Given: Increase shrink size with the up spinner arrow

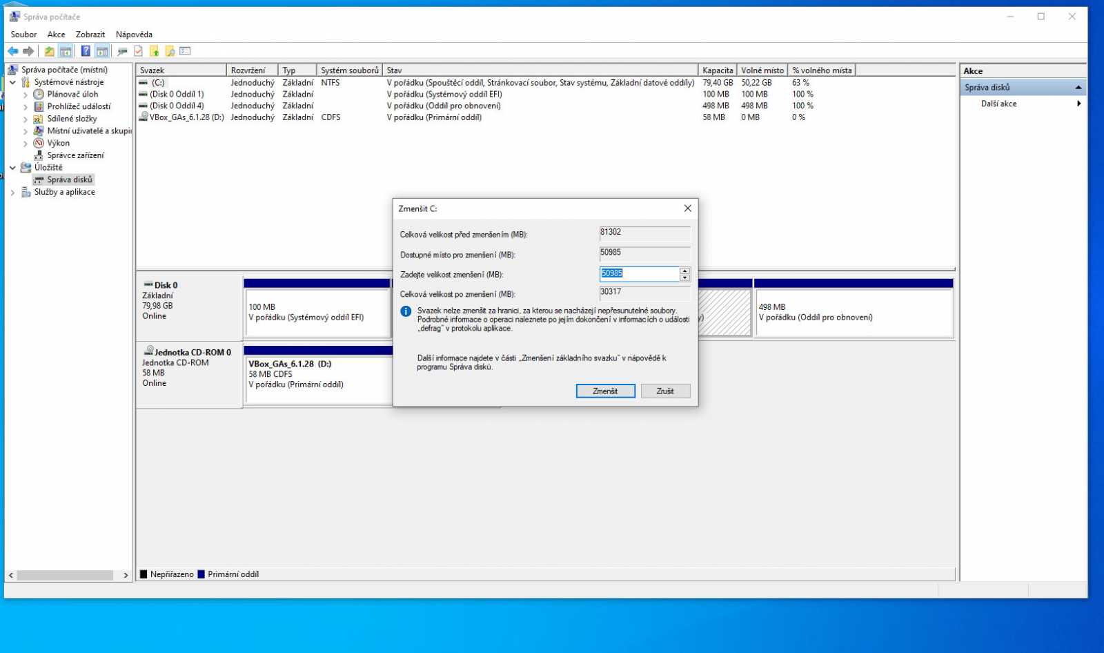Looking at the screenshot, I should click(x=684, y=271).
